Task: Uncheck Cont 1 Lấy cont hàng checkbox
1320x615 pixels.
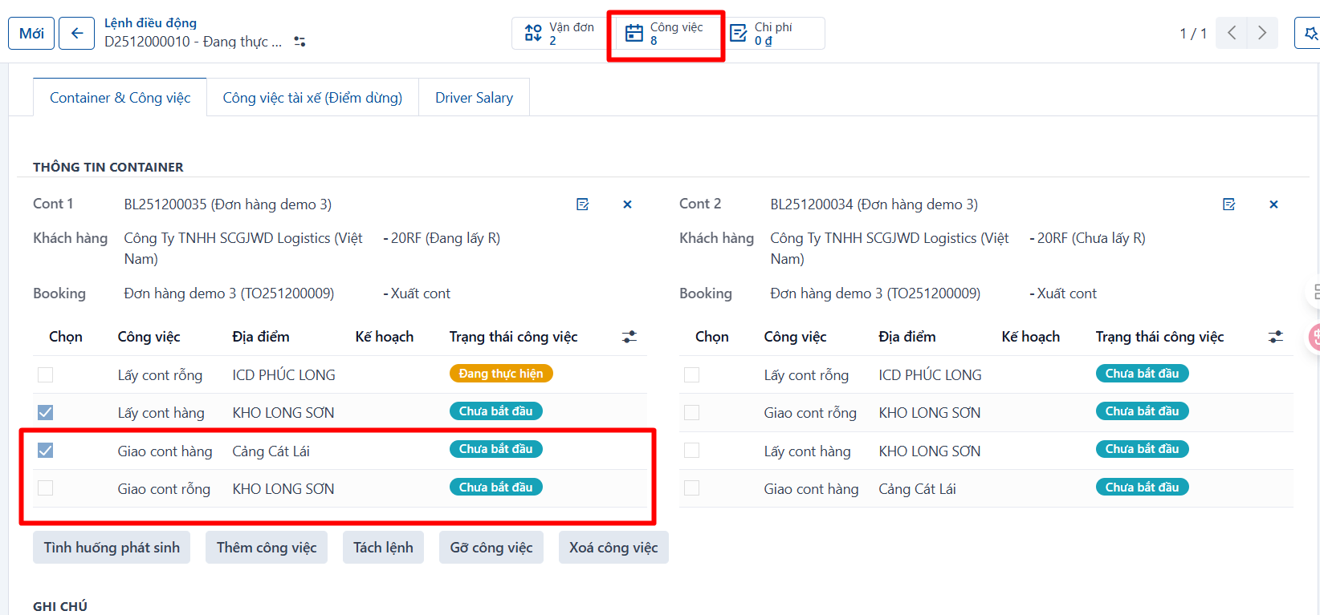Action: tap(46, 412)
